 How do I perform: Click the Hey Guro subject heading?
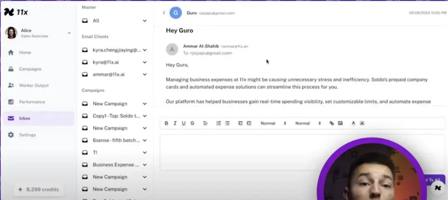pyautogui.click(x=180, y=31)
